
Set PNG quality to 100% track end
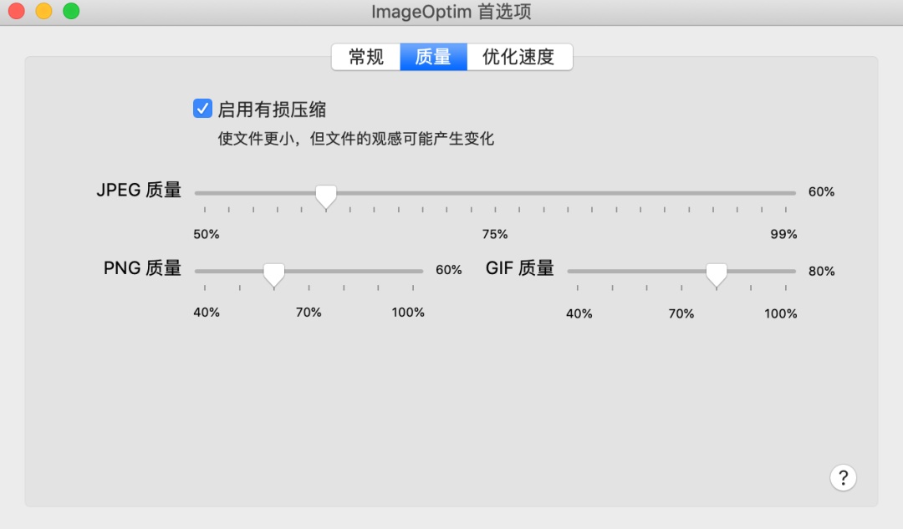[x=413, y=271]
